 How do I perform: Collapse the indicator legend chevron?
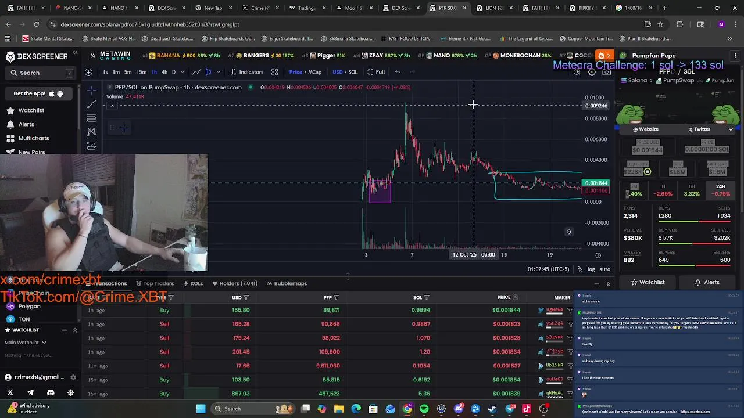coord(113,106)
